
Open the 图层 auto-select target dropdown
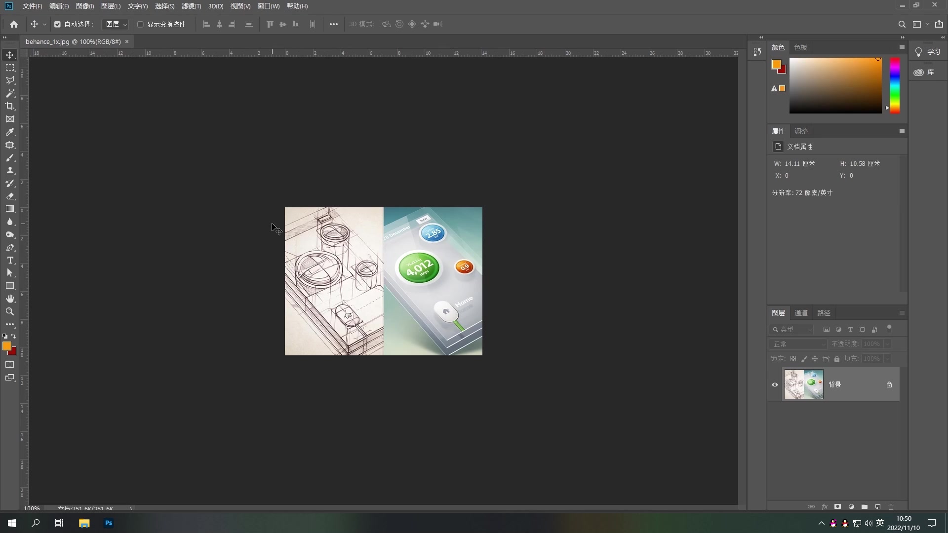point(116,24)
